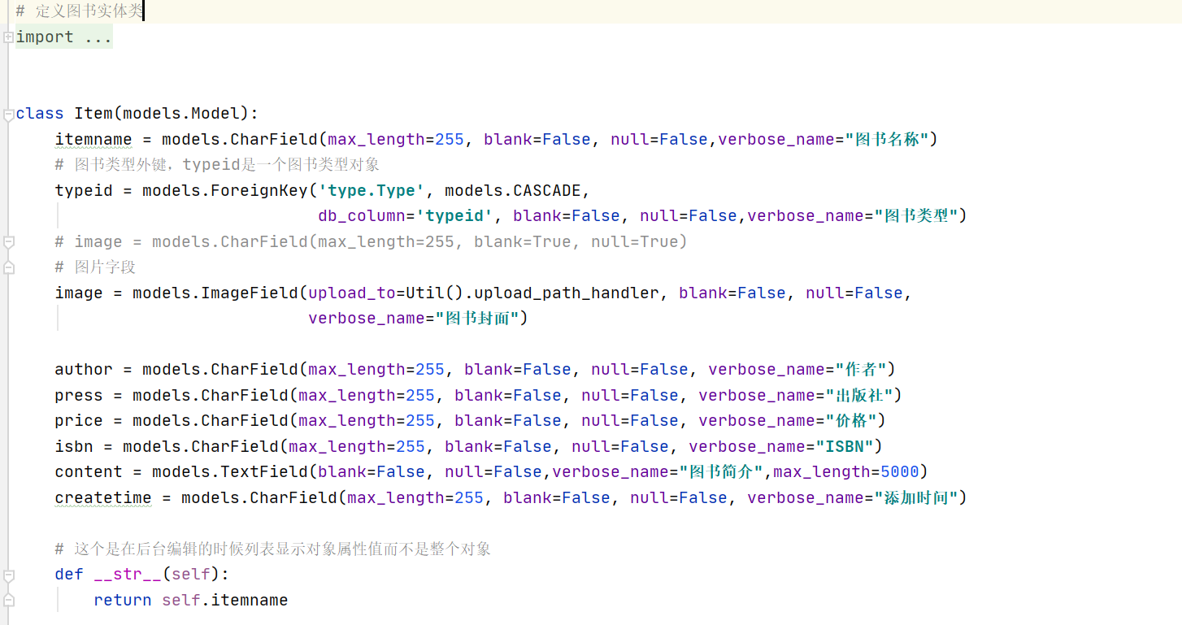Click comment about 后台编辑 list display

click(273, 549)
